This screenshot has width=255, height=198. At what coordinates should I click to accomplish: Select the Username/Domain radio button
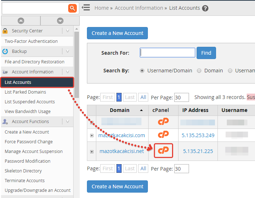point(142,71)
